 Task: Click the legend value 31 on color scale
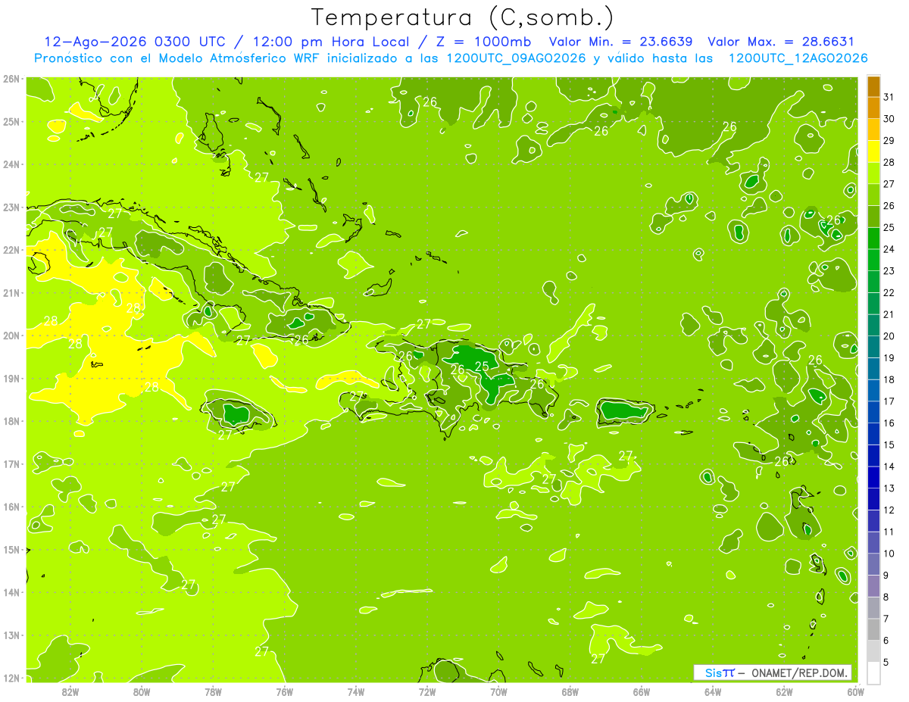pyautogui.click(x=889, y=96)
